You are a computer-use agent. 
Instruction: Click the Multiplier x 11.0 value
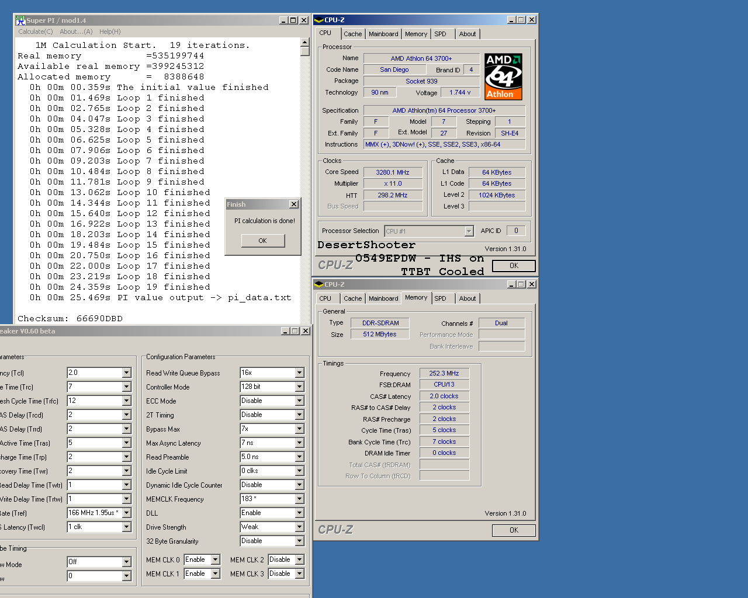tap(393, 183)
